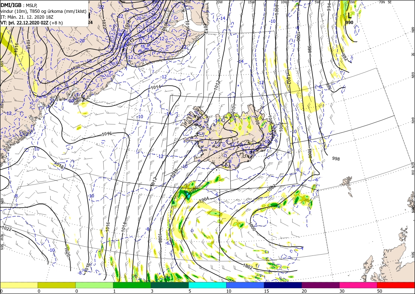Screen dimensions: 415x294
Task: Click the '0W' label near the L marker
Action: point(352,2)
